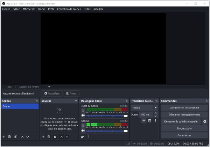Adjust Mic/Aux volume slider

click(x=107, y=131)
